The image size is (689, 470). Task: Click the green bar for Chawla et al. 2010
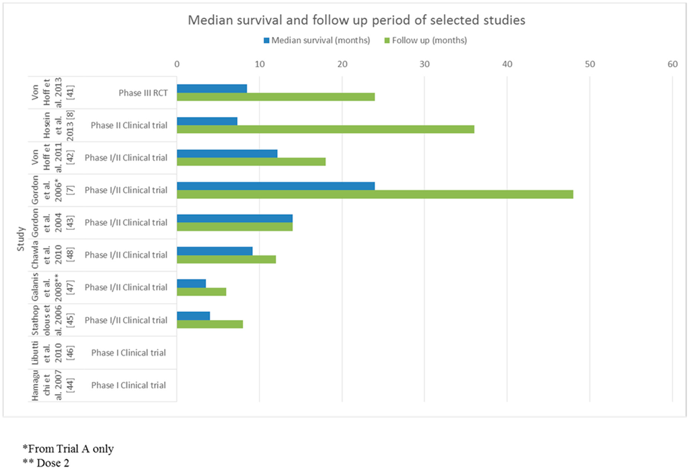pos(226,259)
